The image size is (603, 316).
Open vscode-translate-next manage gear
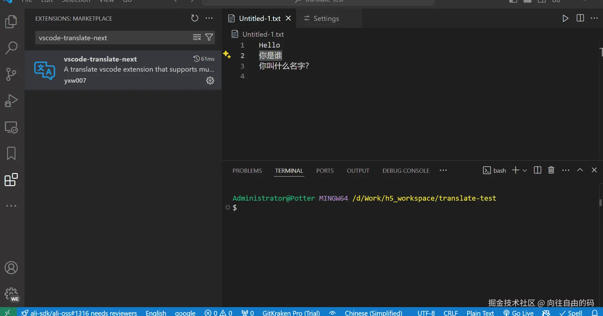coord(210,81)
